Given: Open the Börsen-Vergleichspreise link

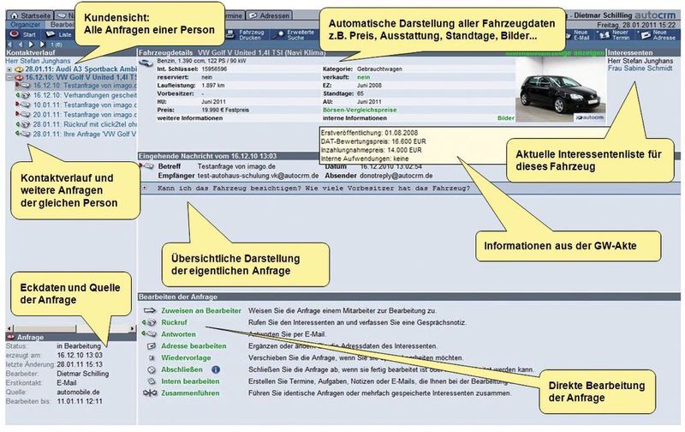Looking at the screenshot, I should 359,111.
